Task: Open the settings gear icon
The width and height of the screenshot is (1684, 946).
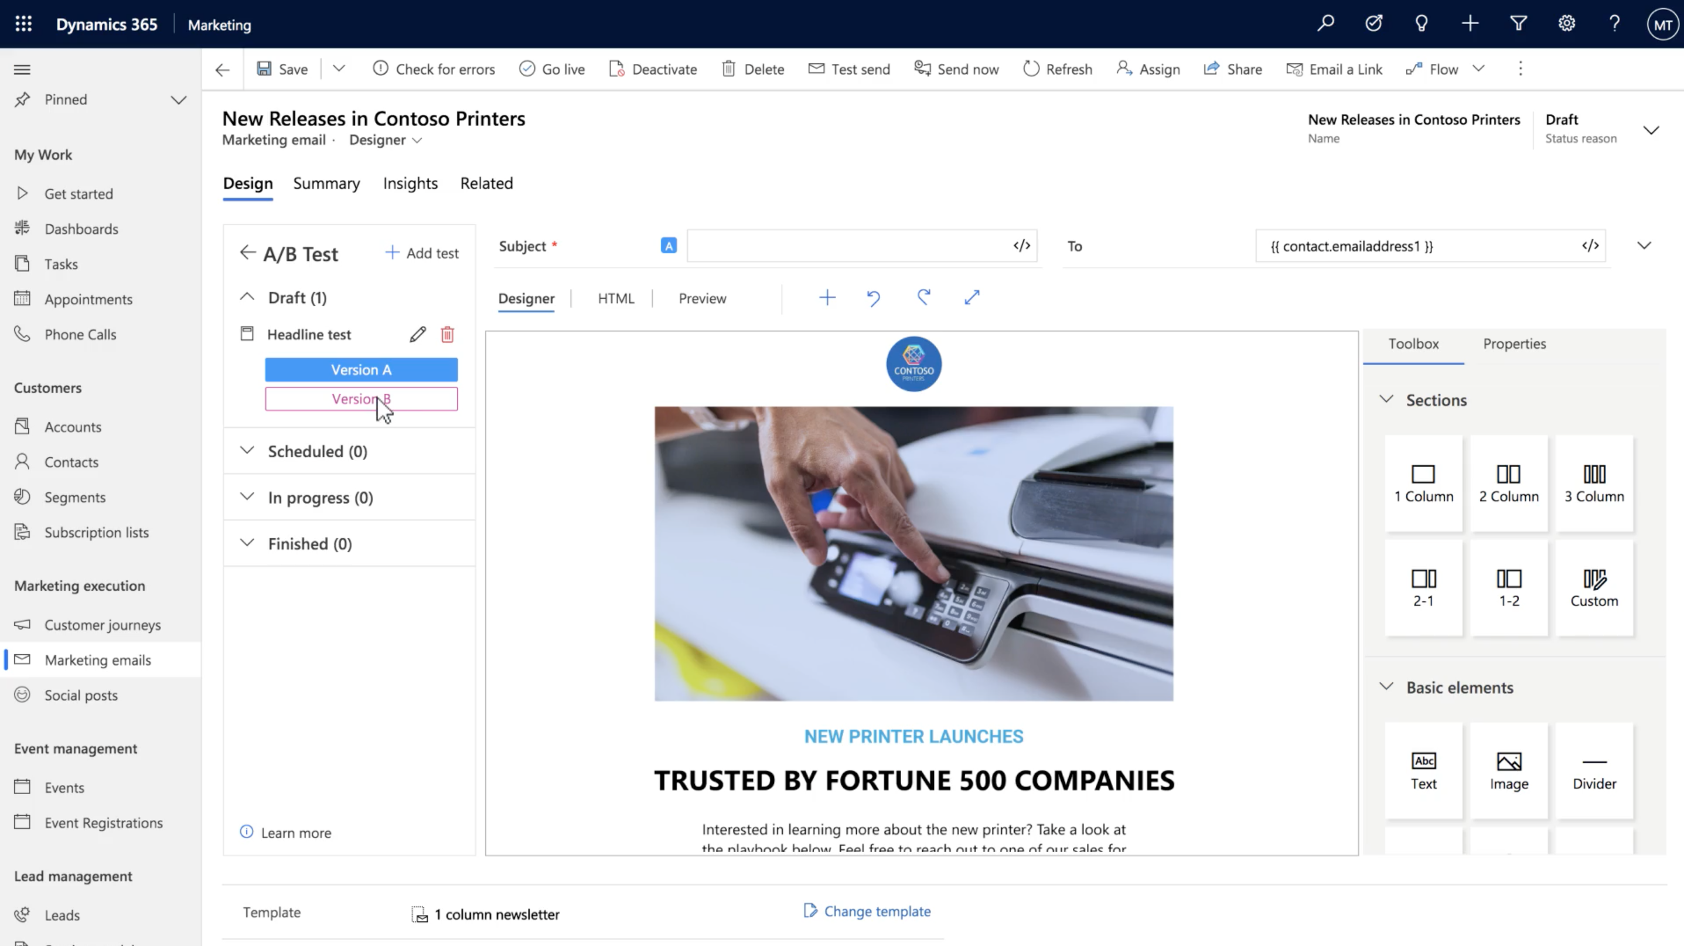Action: coord(1566,23)
